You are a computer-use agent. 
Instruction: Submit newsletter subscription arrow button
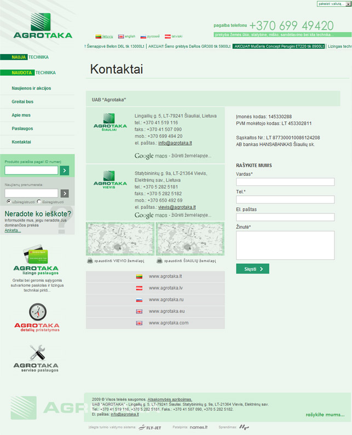coord(65,193)
